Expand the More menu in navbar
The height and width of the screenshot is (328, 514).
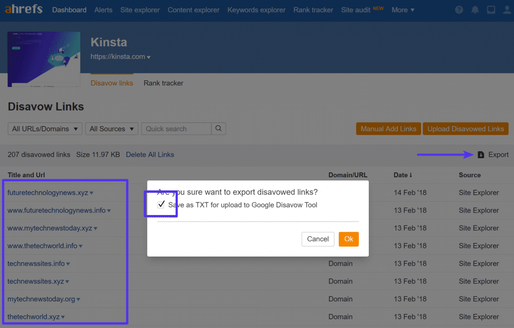403,10
